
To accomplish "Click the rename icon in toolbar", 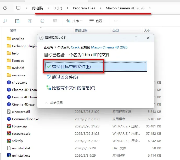I will coord(30,21).
